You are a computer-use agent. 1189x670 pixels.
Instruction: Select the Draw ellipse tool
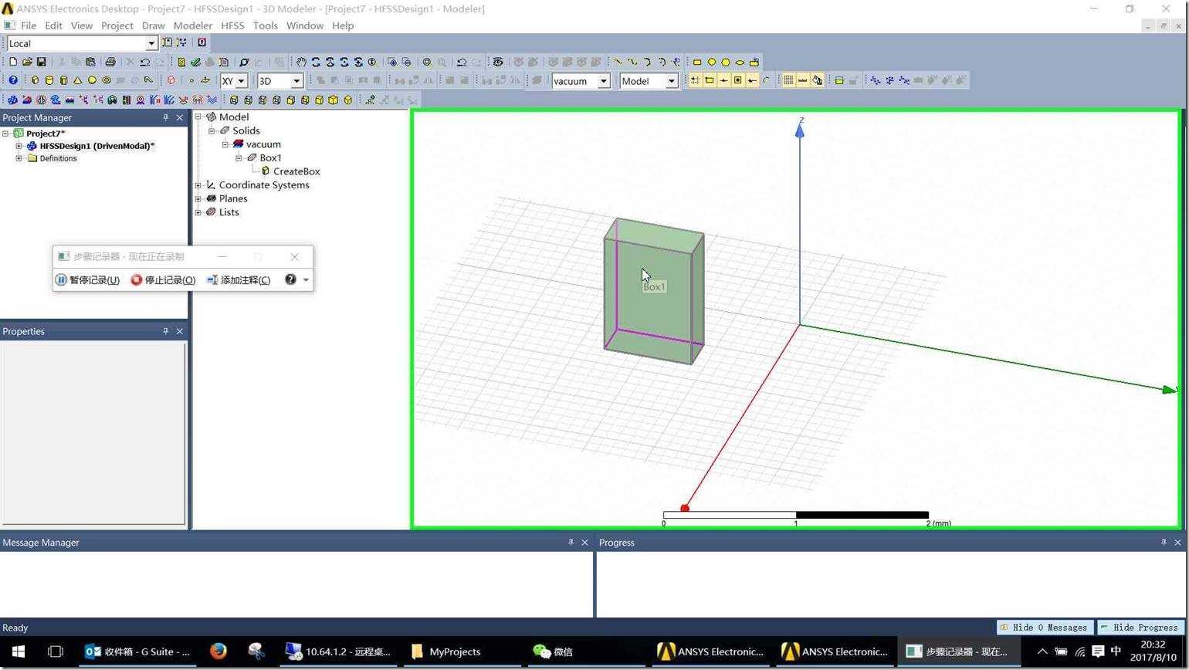coord(740,62)
